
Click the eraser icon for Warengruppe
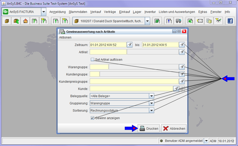pos(182,67)
